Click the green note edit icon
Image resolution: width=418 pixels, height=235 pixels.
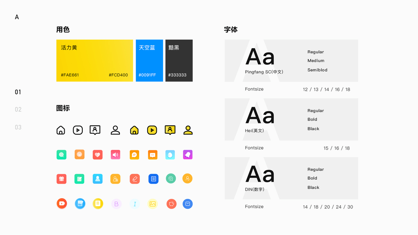[80, 179]
